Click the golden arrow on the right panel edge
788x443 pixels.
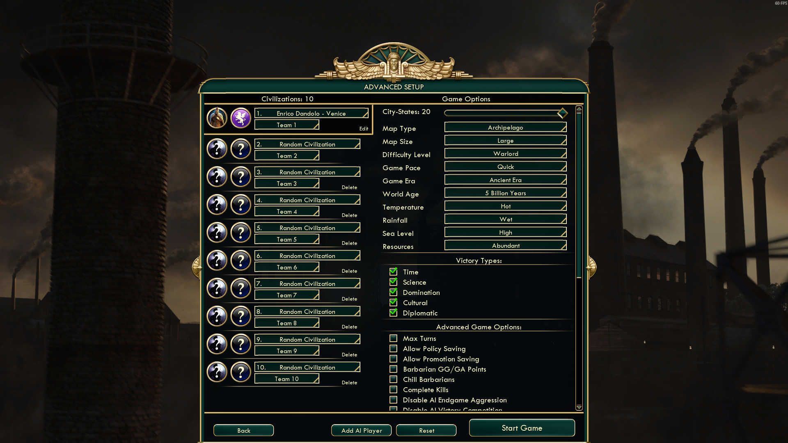pos(591,267)
